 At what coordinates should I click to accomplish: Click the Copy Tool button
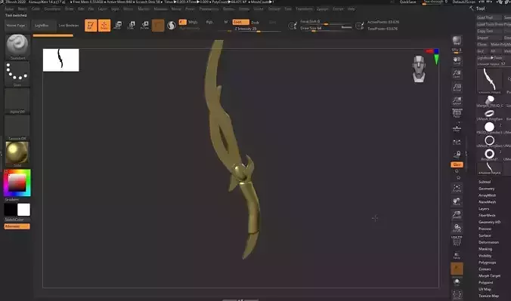[x=490, y=31]
